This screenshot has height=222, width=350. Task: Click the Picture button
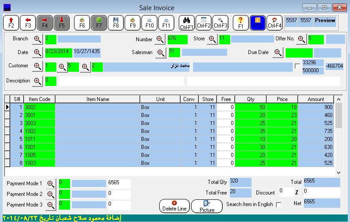point(207,206)
